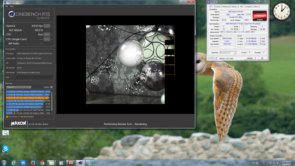Launch Maxthon browser from the taskbar
Screen dimensions: 295x166
coord(23,163)
